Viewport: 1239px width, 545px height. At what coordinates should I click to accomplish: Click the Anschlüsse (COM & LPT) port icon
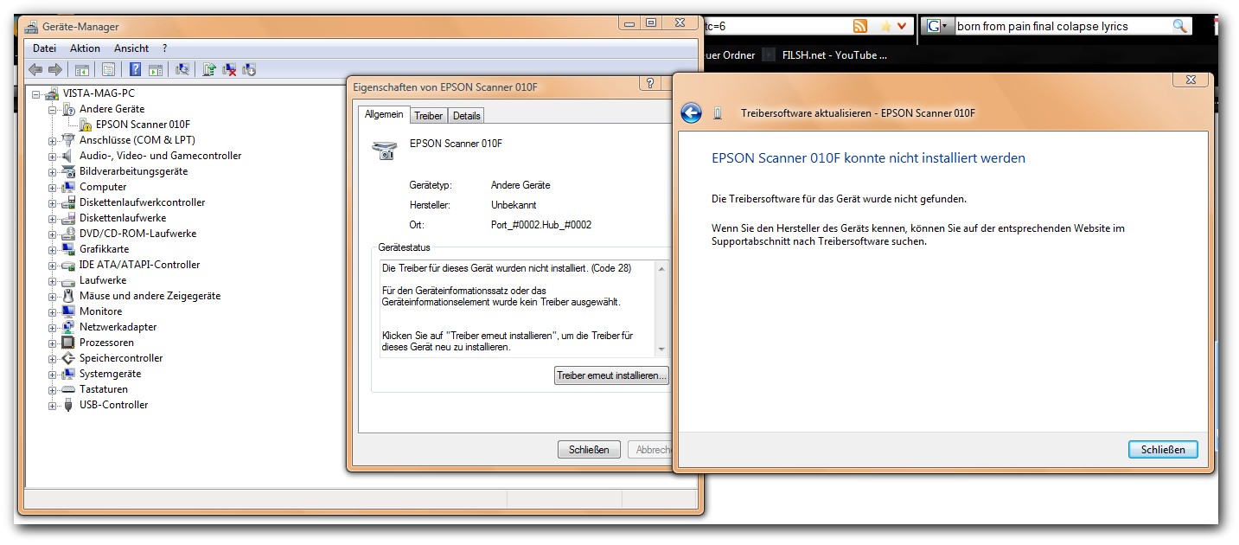coord(69,140)
